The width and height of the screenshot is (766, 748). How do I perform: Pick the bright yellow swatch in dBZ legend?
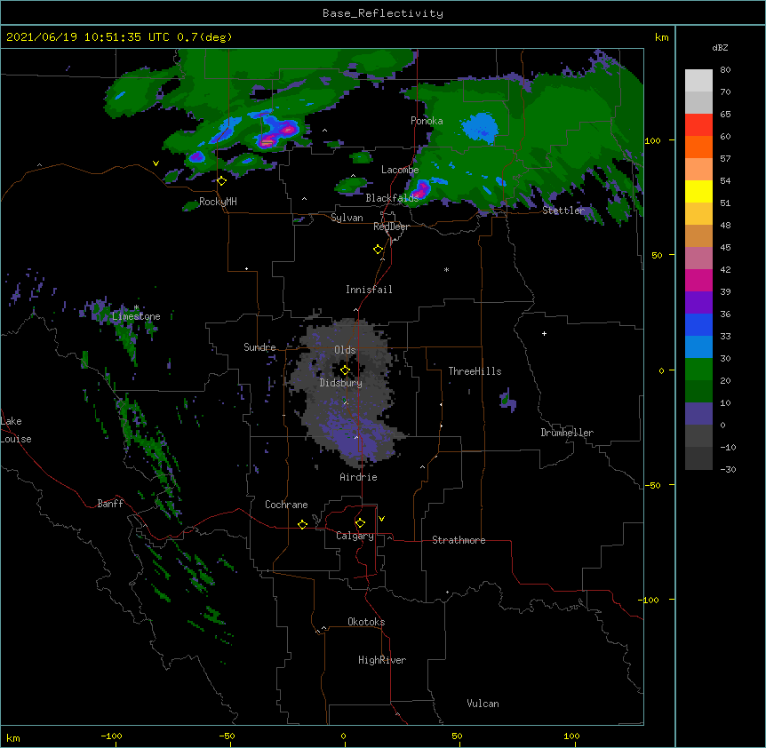(698, 191)
